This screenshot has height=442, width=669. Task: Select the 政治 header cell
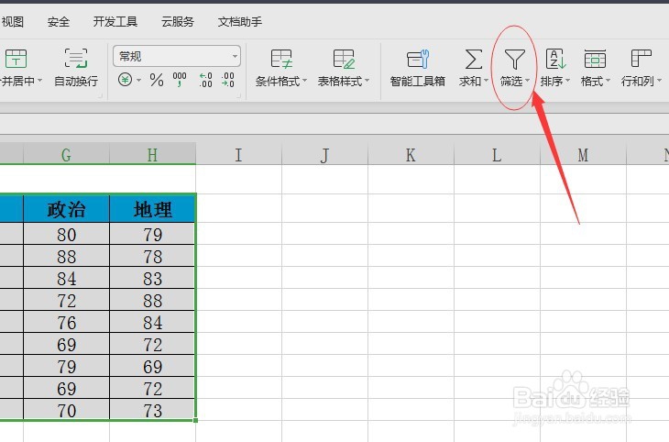coord(66,209)
